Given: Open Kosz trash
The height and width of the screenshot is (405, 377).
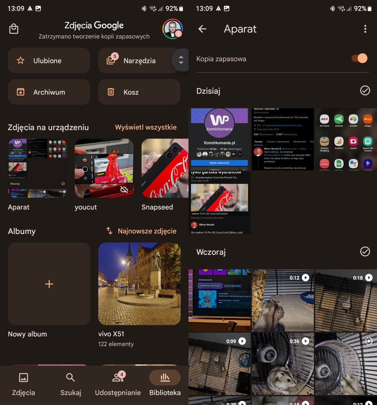Looking at the screenshot, I should [139, 92].
